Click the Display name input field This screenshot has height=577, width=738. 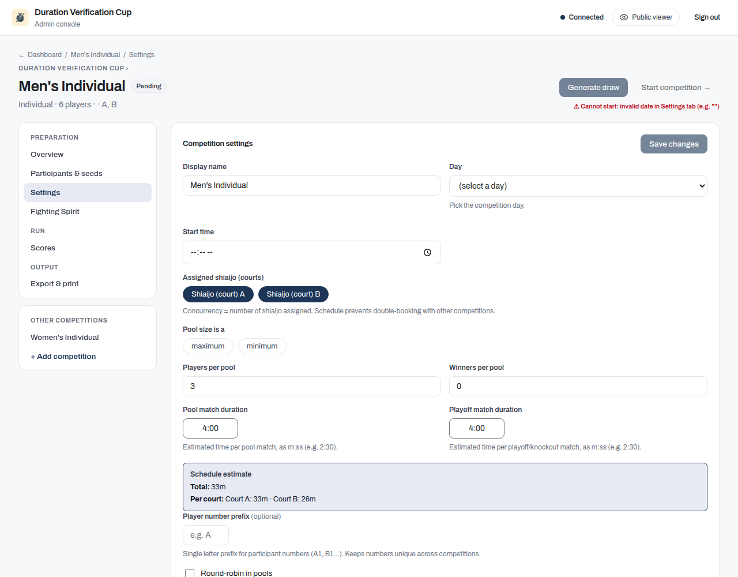click(x=312, y=185)
